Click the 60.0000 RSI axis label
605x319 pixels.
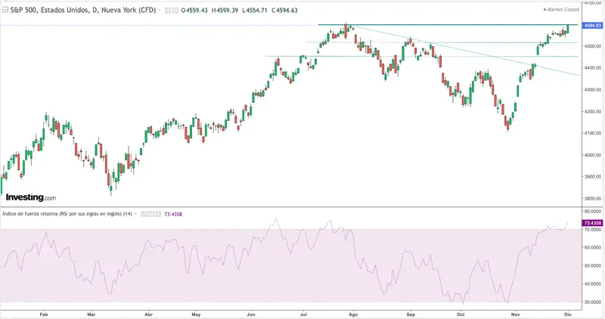click(x=593, y=248)
